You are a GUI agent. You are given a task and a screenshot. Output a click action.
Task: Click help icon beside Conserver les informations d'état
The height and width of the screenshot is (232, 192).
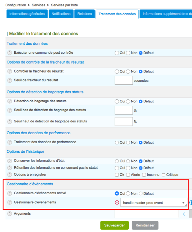9,161
